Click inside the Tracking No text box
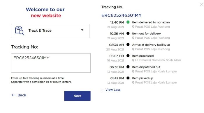The width and height of the screenshot is (204, 113). pyautogui.click(x=51, y=63)
